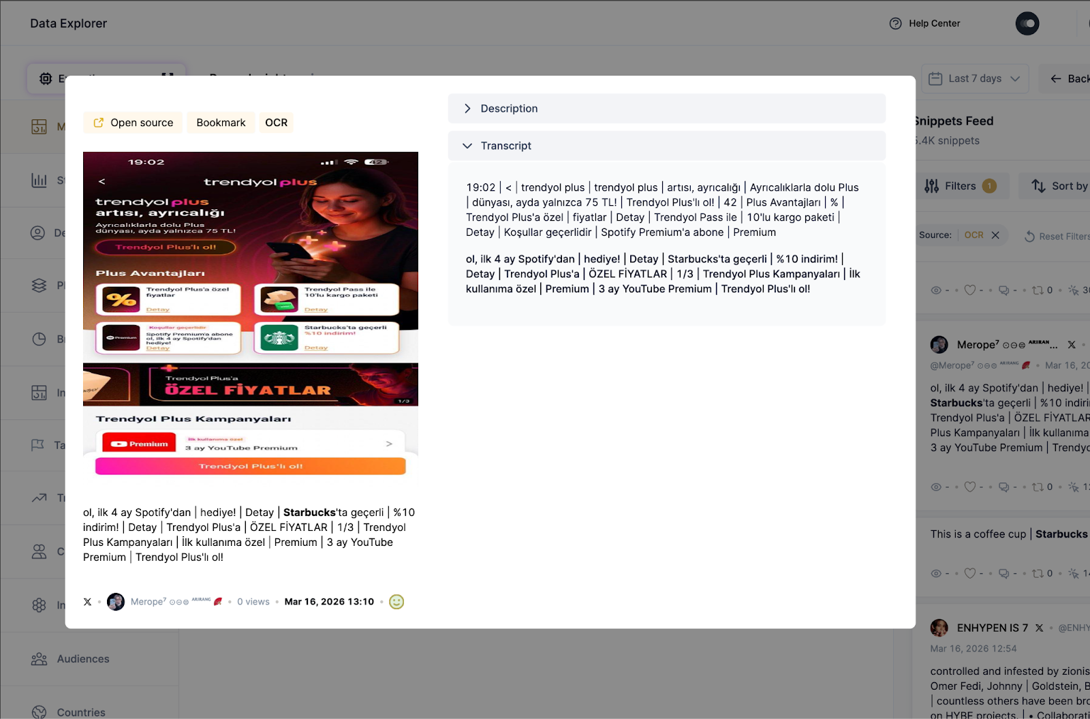This screenshot has width=1090, height=719.
Task: Go Back with the arrow button
Action: coord(1068,78)
